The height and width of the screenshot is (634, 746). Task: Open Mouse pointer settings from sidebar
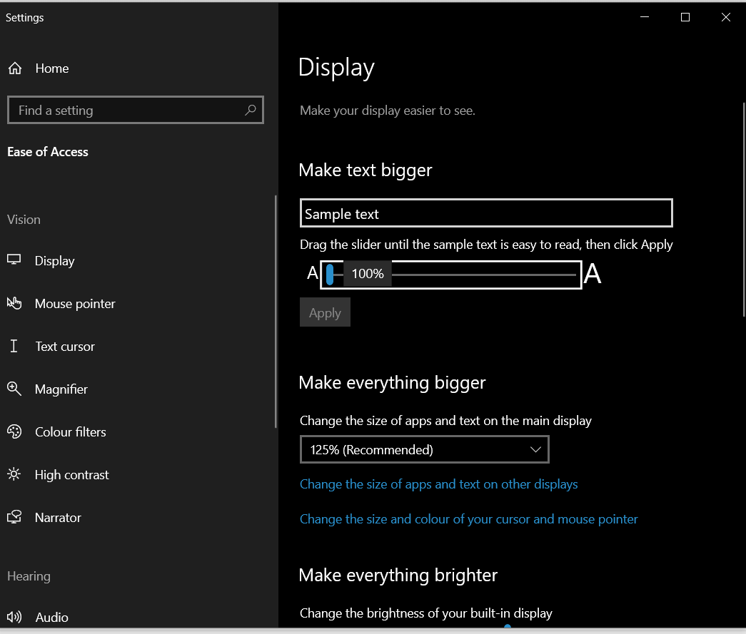click(x=14, y=303)
